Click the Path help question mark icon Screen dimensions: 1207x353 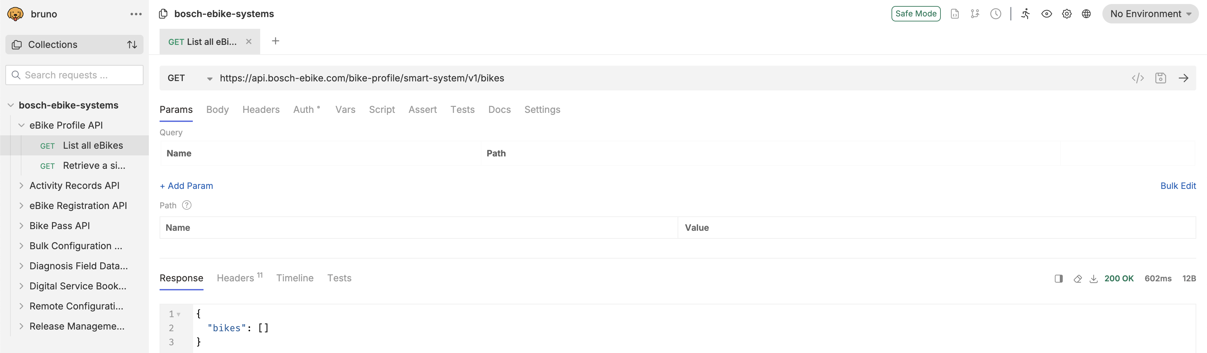[x=186, y=205]
